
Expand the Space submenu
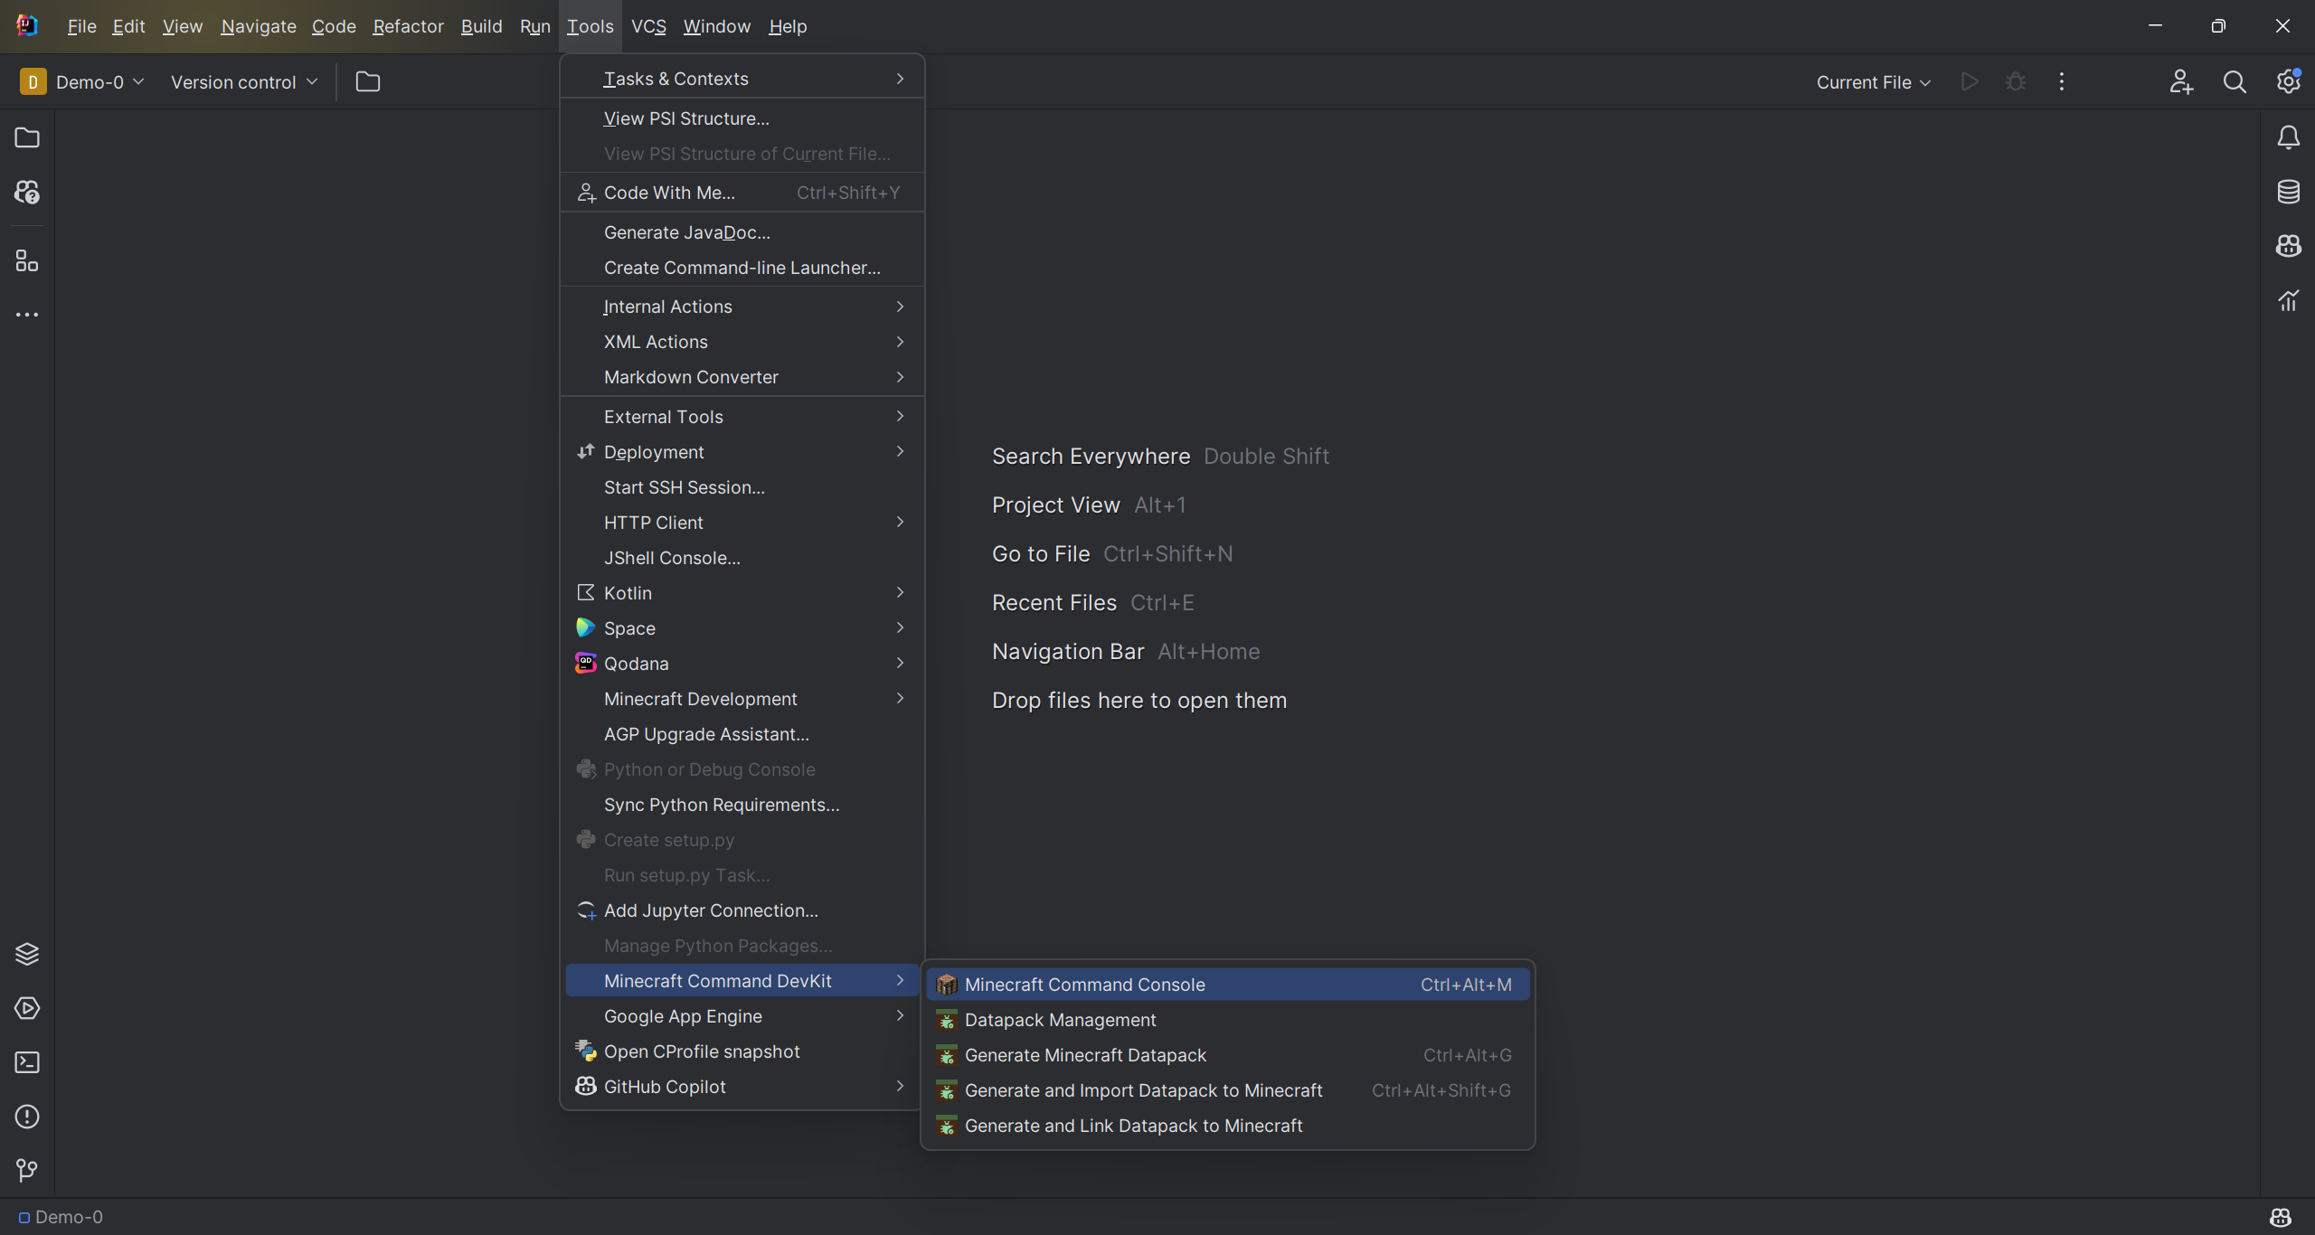pos(742,628)
